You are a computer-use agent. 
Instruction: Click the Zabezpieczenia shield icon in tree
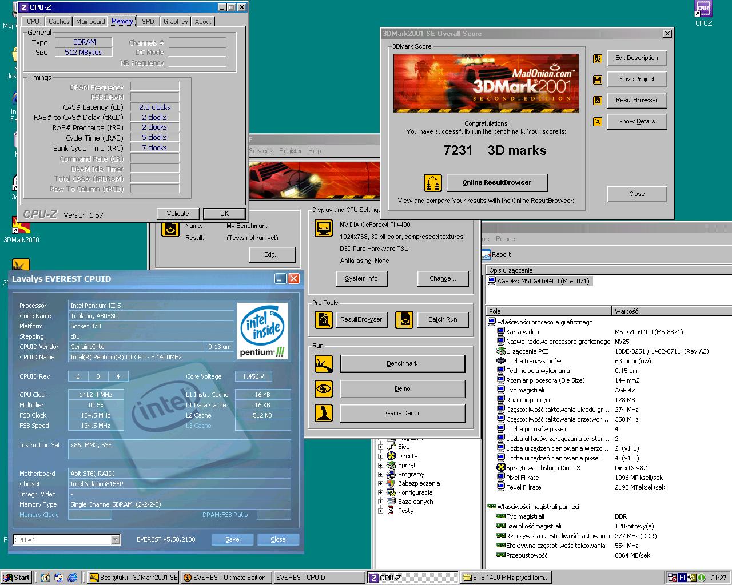[391, 483]
